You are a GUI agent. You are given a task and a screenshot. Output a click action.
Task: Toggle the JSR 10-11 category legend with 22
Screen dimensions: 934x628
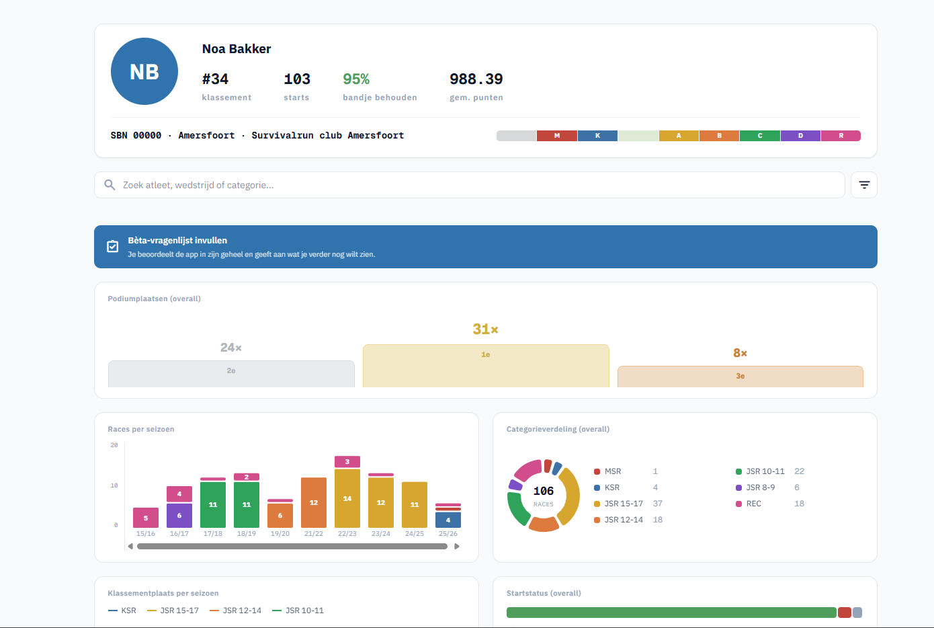[770, 471]
